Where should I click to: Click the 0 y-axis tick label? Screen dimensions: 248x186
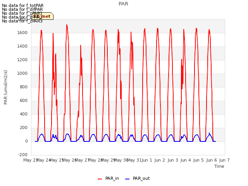click(26, 141)
